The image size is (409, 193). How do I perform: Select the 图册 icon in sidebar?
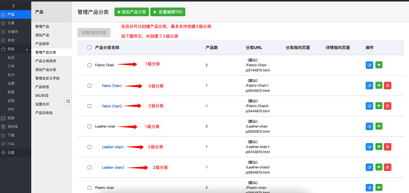tap(3, 118)
